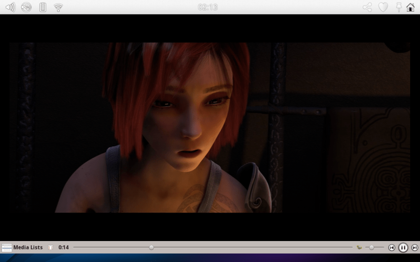Mark as favorite with the heart icon

383,7
